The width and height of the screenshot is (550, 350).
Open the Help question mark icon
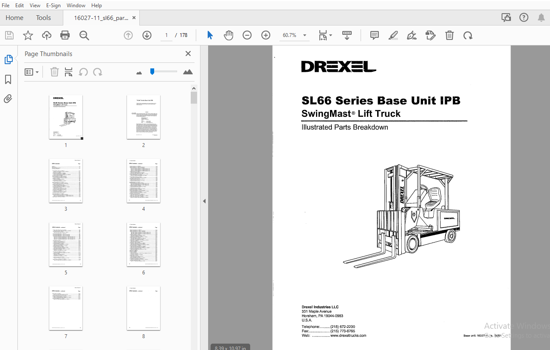pos(524,17)
